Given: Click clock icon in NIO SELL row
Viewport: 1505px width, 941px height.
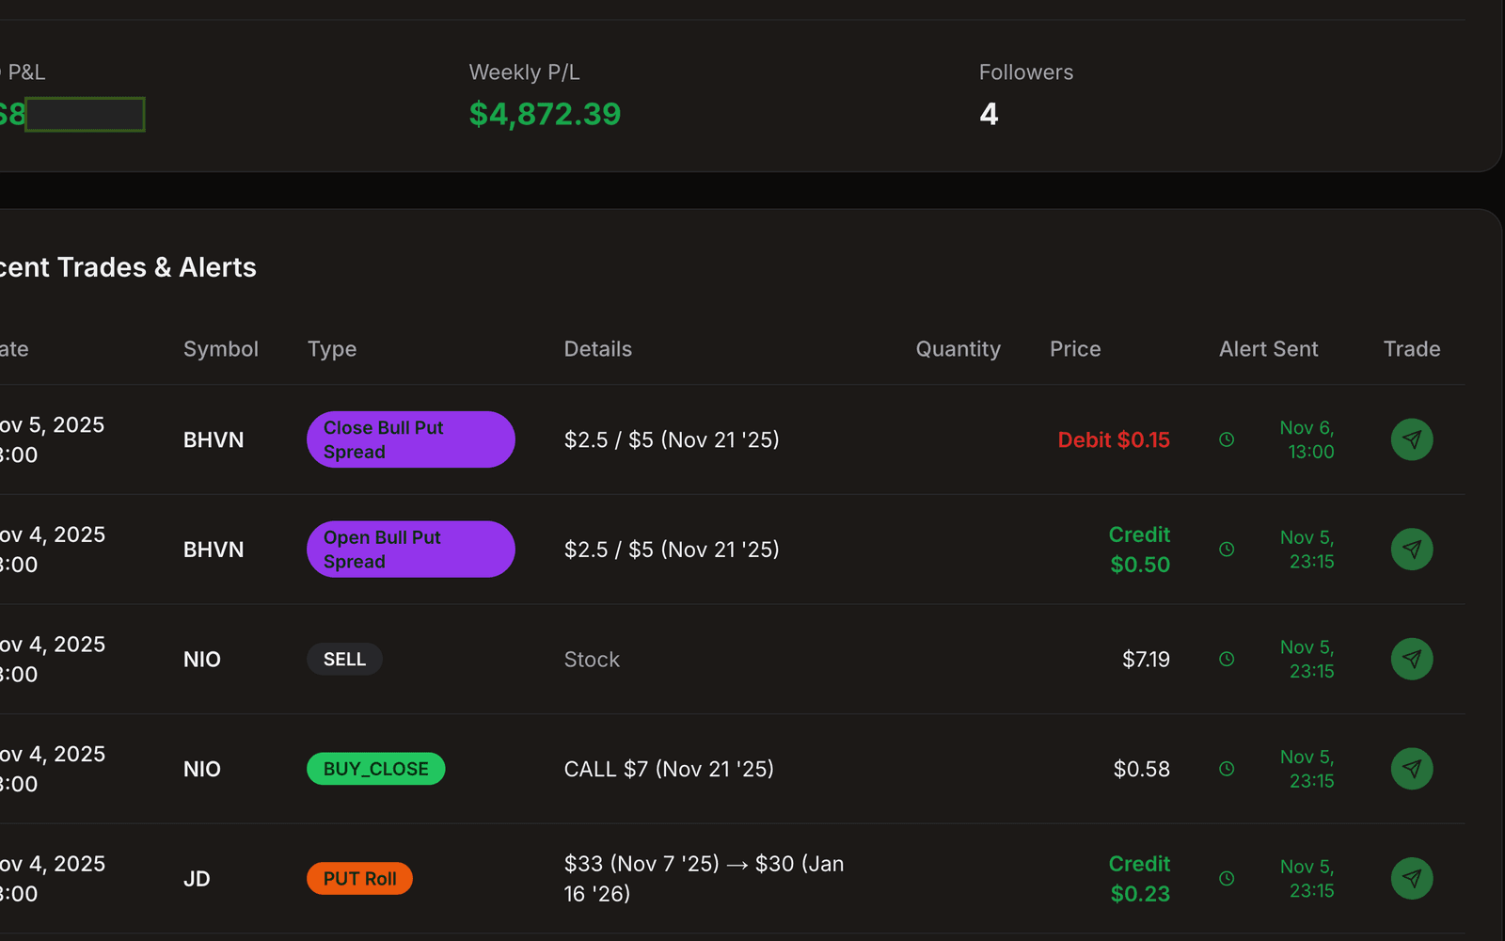Looking at the screenshot, I should [1227, 660].
